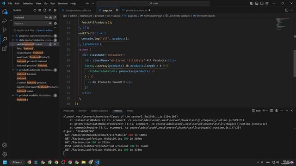Toggle Use Regular Expression in search
Image resolution: width=296 pixels, height=166 pixels.
[x=55, y=18]
